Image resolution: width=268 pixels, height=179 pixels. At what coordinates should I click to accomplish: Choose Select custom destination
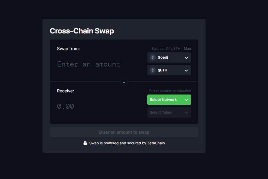(170, 91)
